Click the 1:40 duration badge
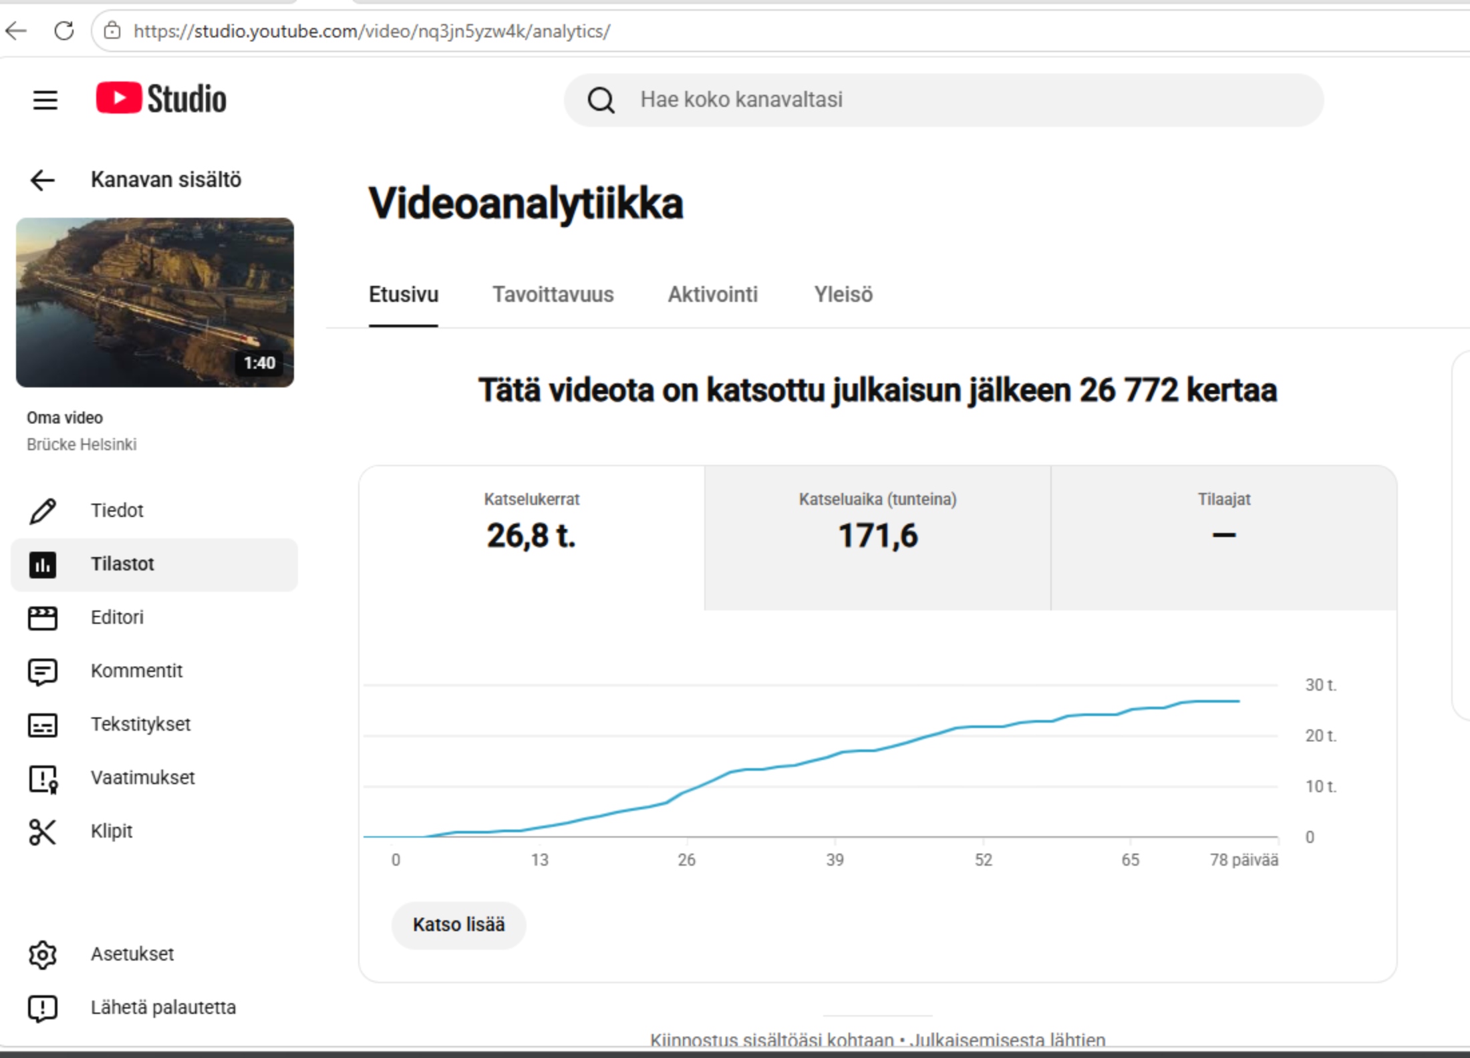This screenshot has width=1470, height=1058. tap(260, 363)
